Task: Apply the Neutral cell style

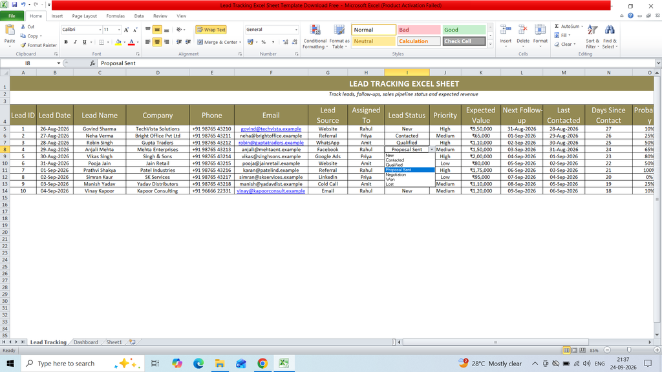Action: (x=373, y=41)
